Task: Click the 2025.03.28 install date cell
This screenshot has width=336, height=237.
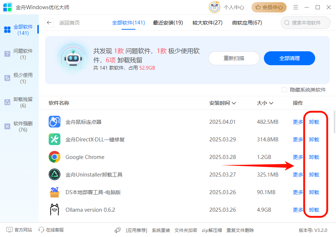Action: [x=223, y=157]
